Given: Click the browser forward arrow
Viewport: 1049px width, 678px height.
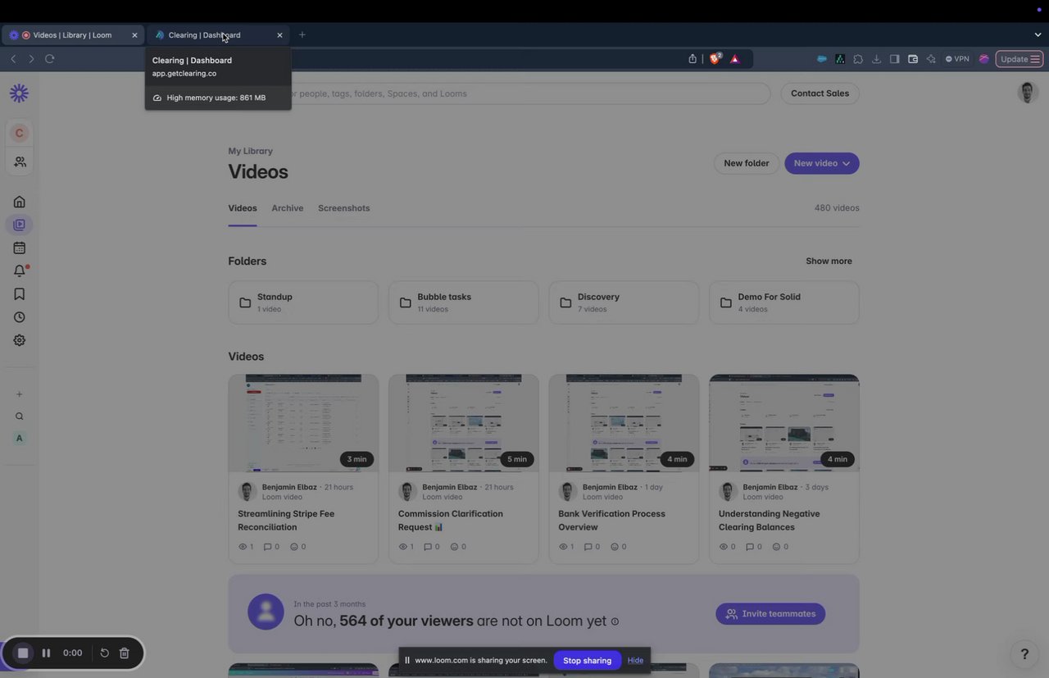Looking at the screenshot, I should (31, 59).
